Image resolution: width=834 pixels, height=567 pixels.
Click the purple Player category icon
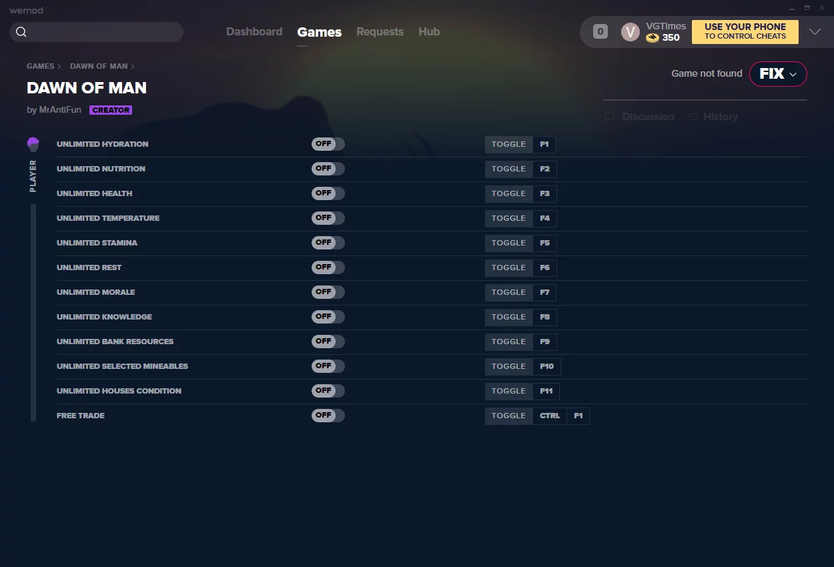click(x=33, y=144)
